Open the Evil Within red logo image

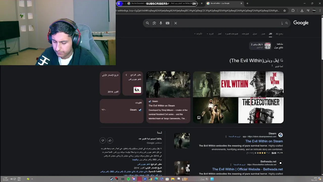(x=243, y=84)
